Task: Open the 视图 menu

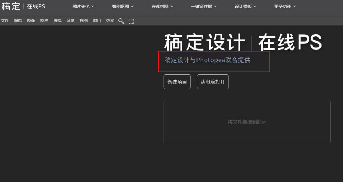Action: [x=84, y=21]
